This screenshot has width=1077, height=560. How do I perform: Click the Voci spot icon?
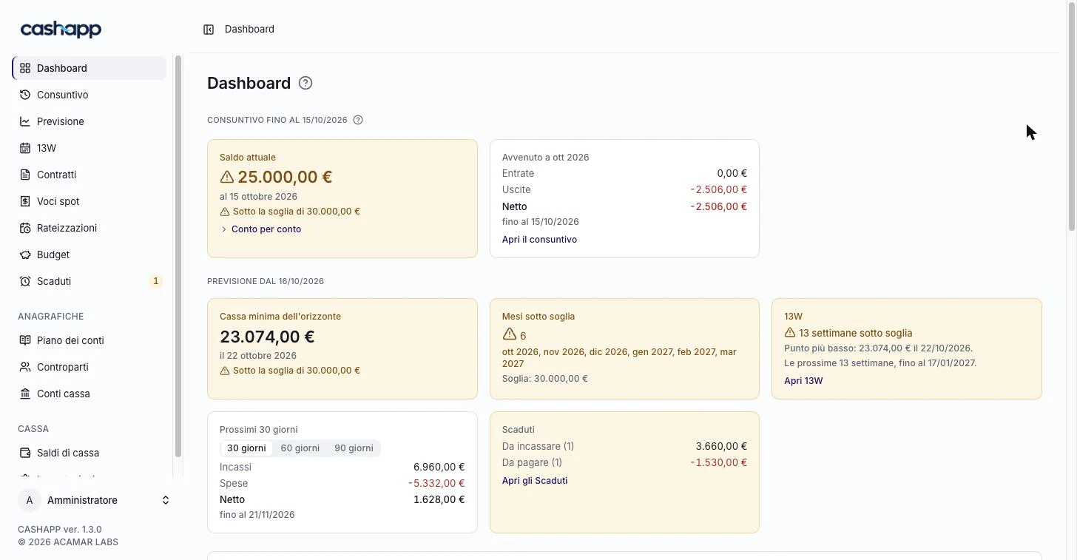[x=25, y=201]
